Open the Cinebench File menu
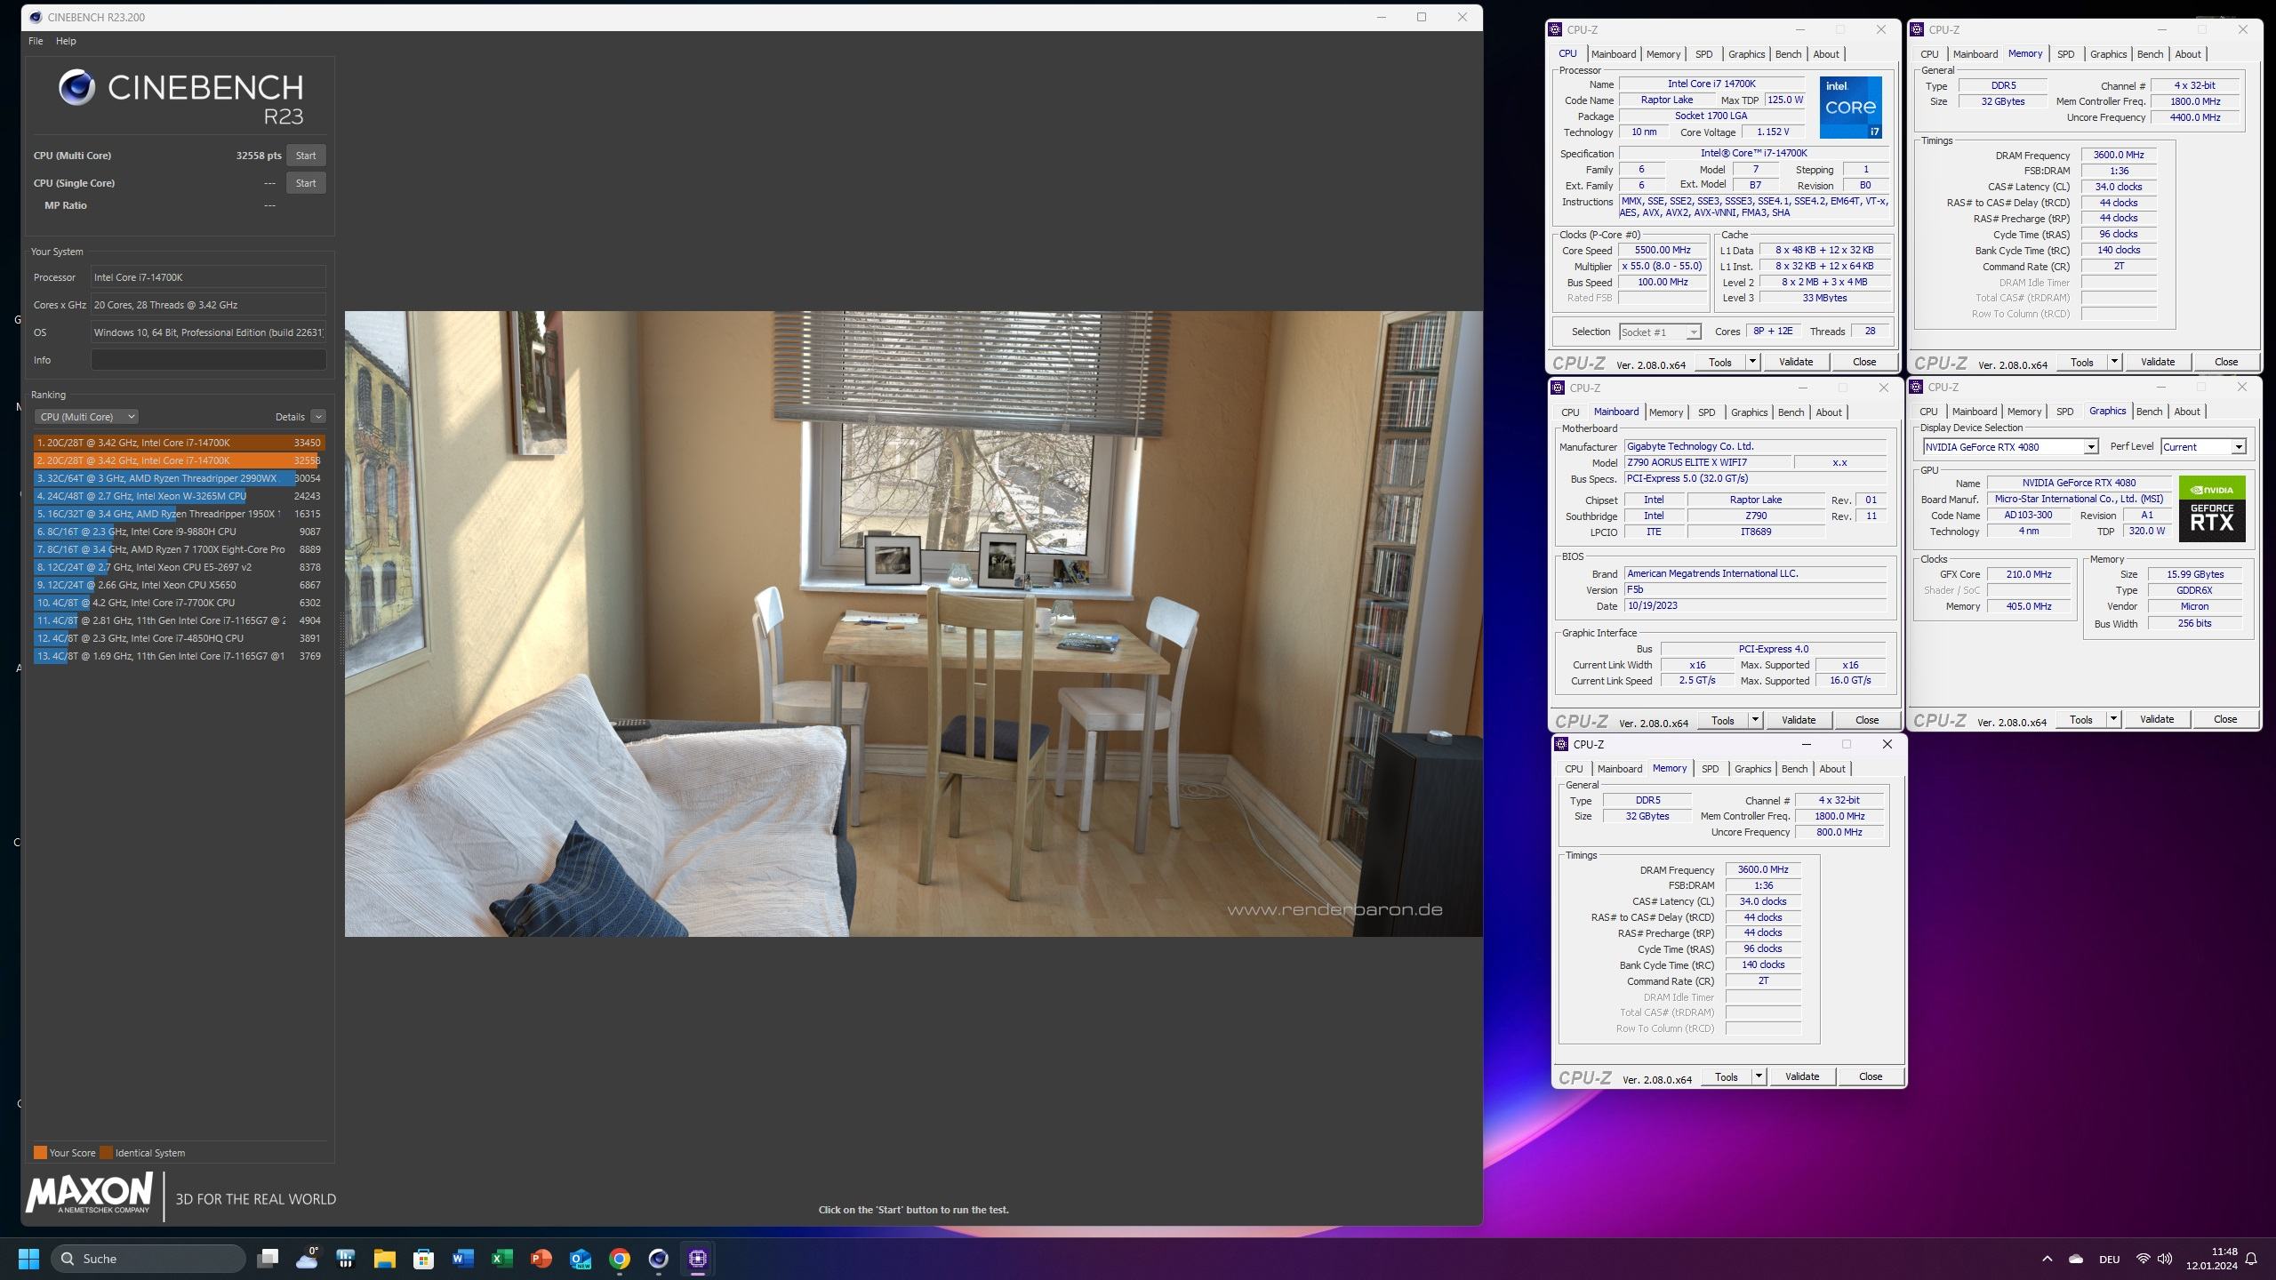 pyautogui.click(x=36, y=41)
